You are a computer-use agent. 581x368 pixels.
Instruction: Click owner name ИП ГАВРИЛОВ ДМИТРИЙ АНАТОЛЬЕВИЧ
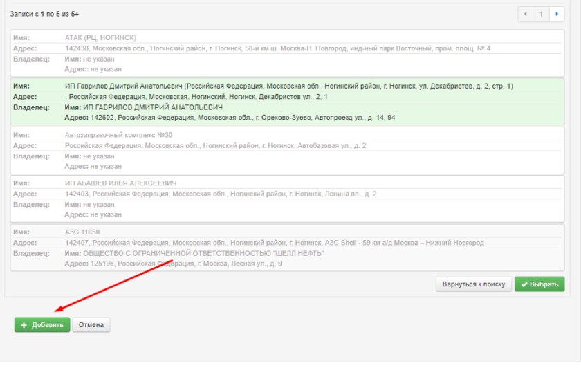pos(152,108)
